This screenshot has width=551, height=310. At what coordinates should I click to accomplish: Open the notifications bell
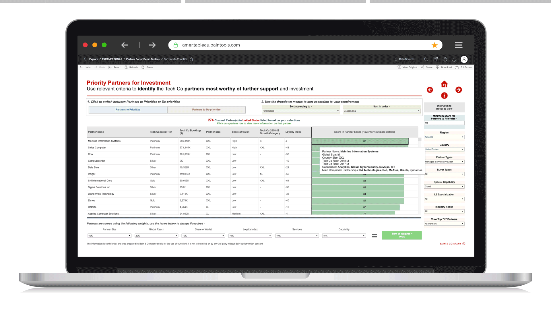[454, 59]
